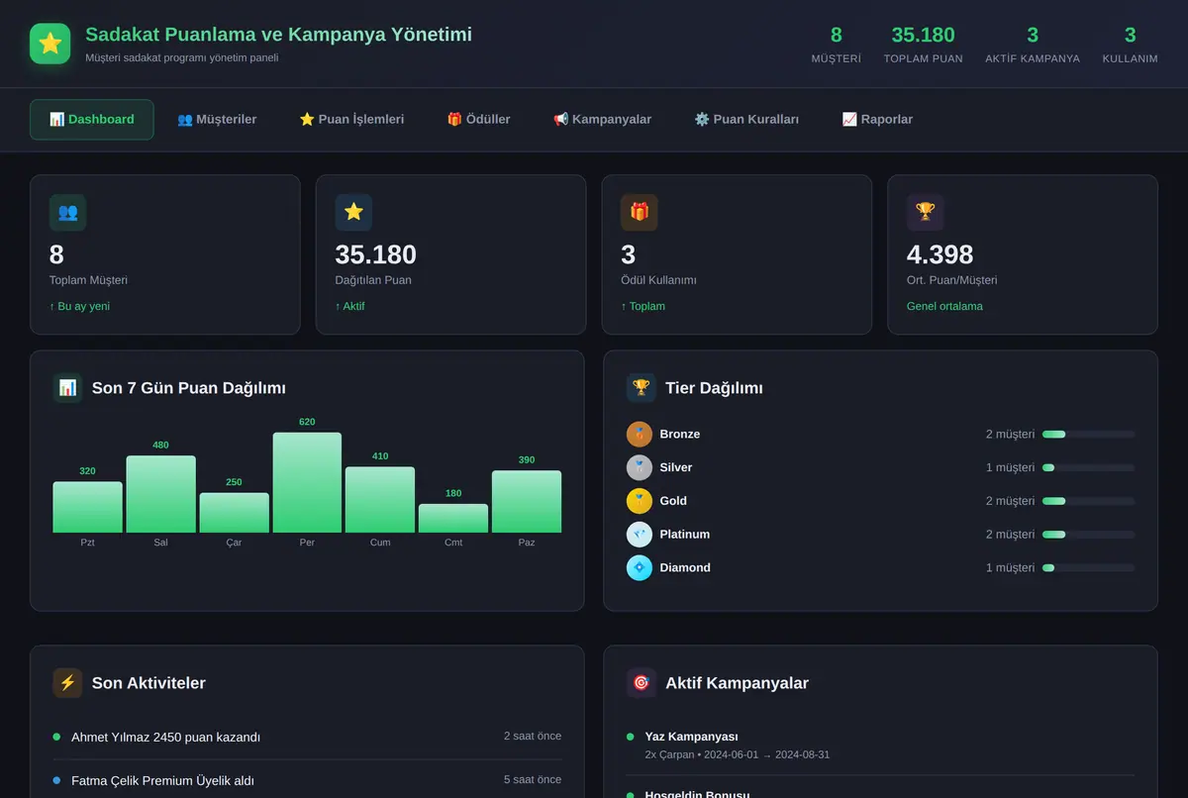Image resolution: width=1188 pixels, height=798 pixels.
Task: Click the MÜŞTERİ header stat
Action: tap(836, 45)
